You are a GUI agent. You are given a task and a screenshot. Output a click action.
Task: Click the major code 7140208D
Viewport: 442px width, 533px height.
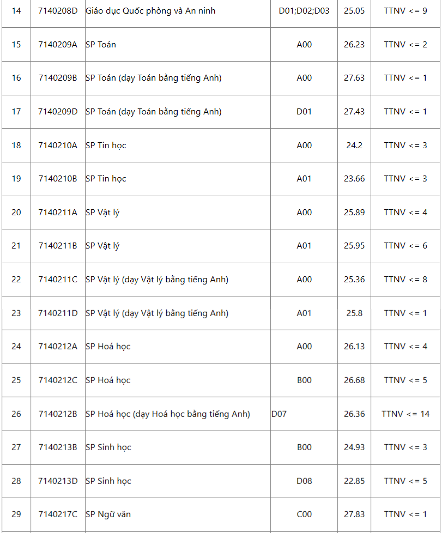tap(58, 10)
